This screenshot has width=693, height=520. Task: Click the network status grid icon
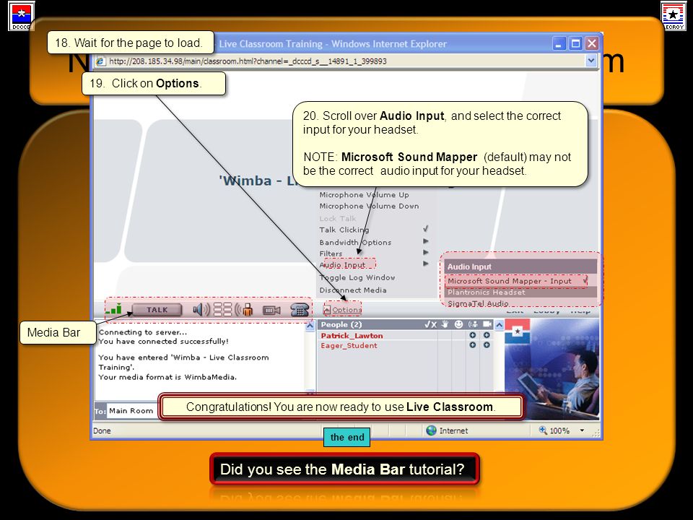(222, 310)
